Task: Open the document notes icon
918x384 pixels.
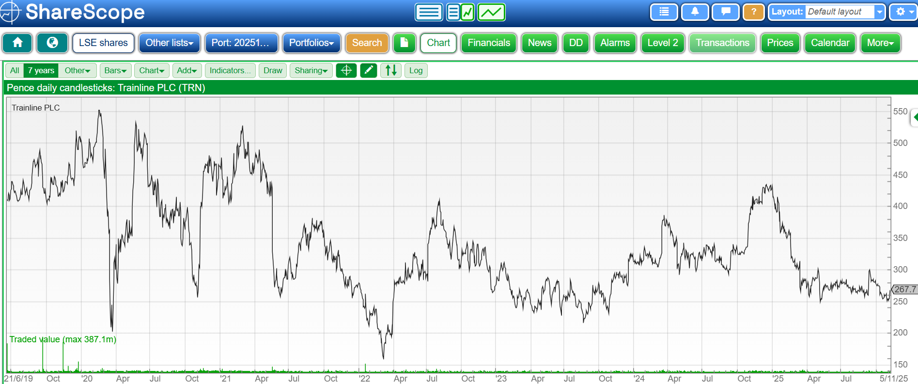Action: click(405, 43)
